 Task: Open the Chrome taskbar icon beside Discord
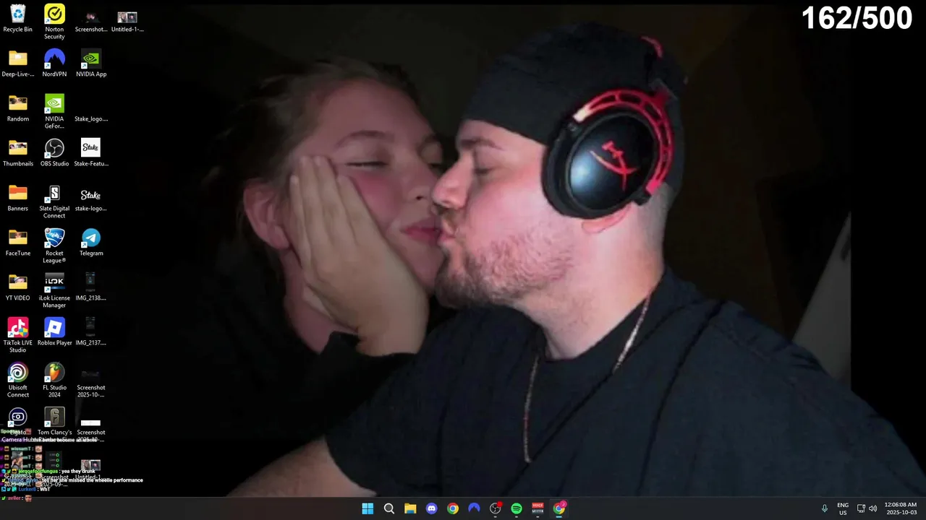coord(453,508)
